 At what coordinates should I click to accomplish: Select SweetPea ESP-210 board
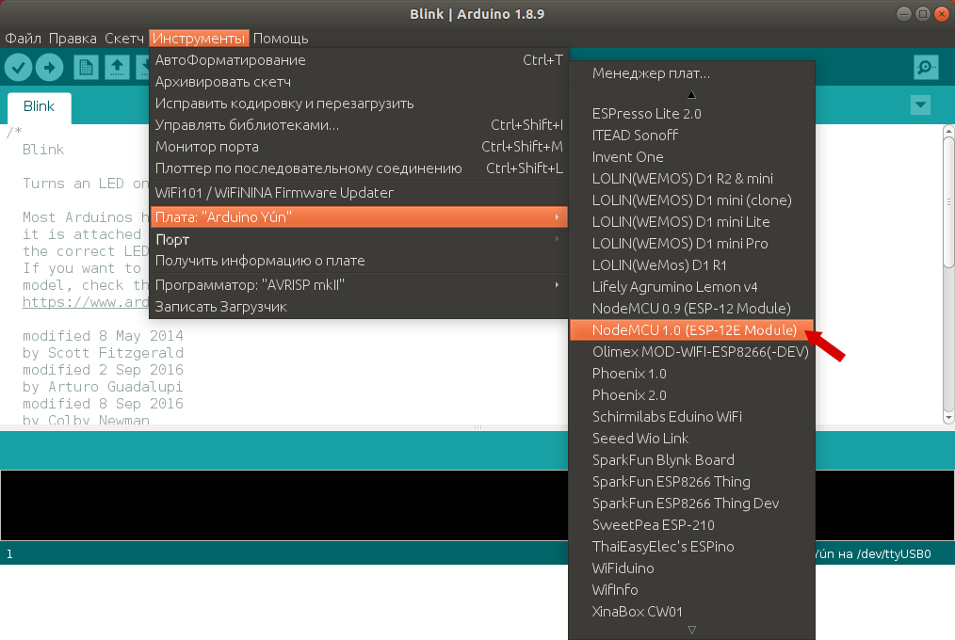[692, 525]
